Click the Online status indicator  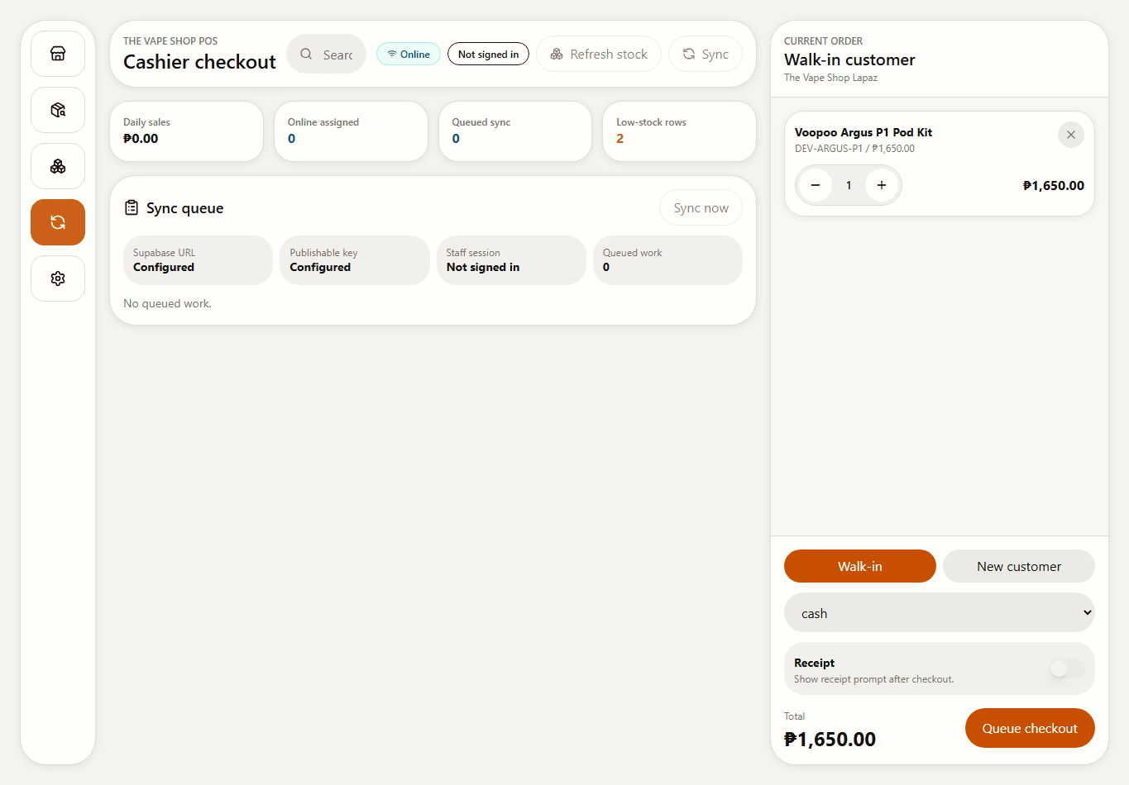pyautogui.click(x=409, y=54)
